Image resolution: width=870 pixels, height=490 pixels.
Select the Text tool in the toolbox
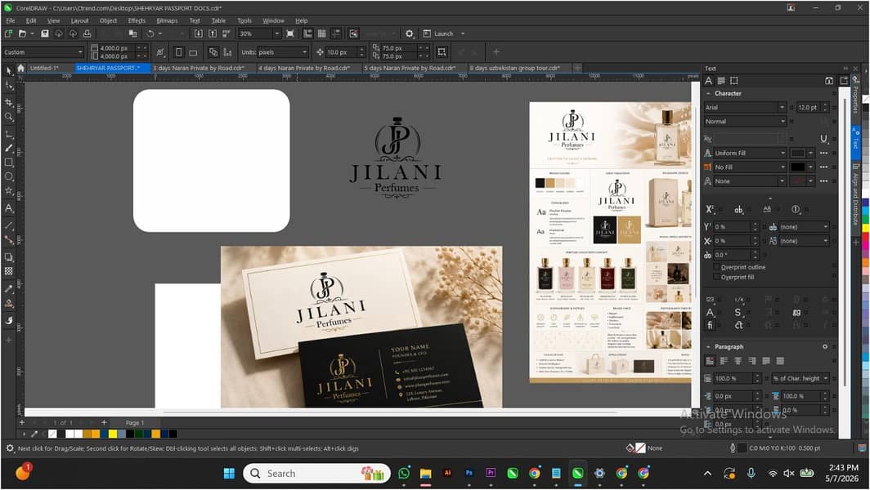[x=8, y=208]
